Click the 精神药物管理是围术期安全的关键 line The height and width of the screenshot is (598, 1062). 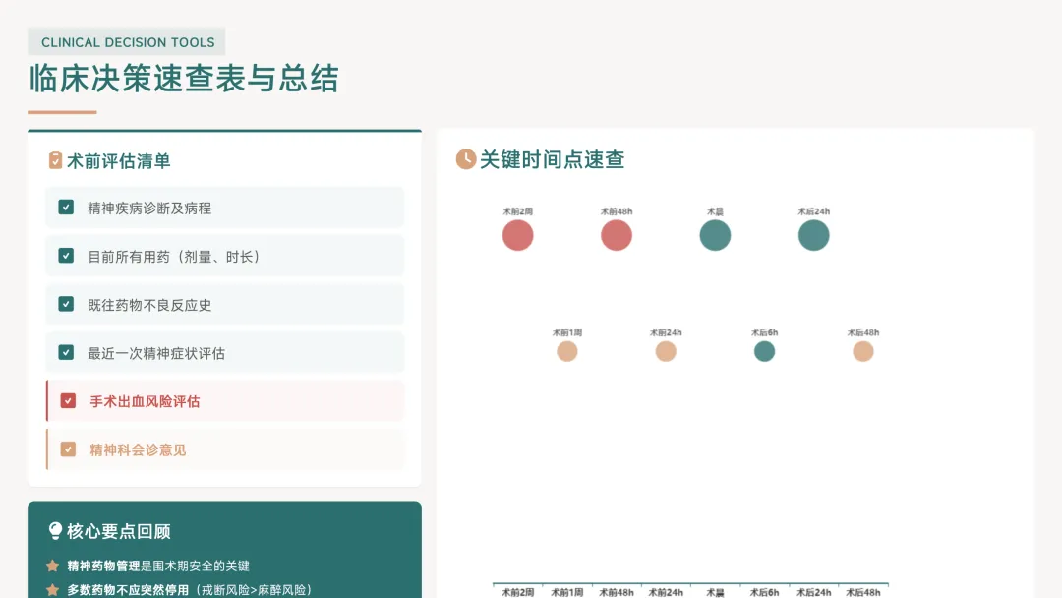pyautogui.click(x=158, y=566)
